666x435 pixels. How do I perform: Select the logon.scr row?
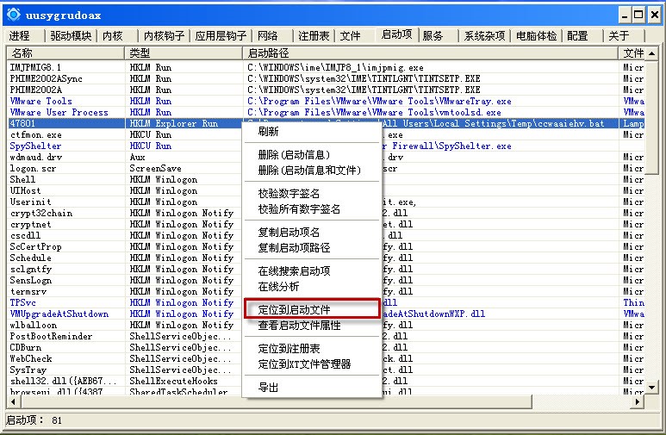(327, 168)
